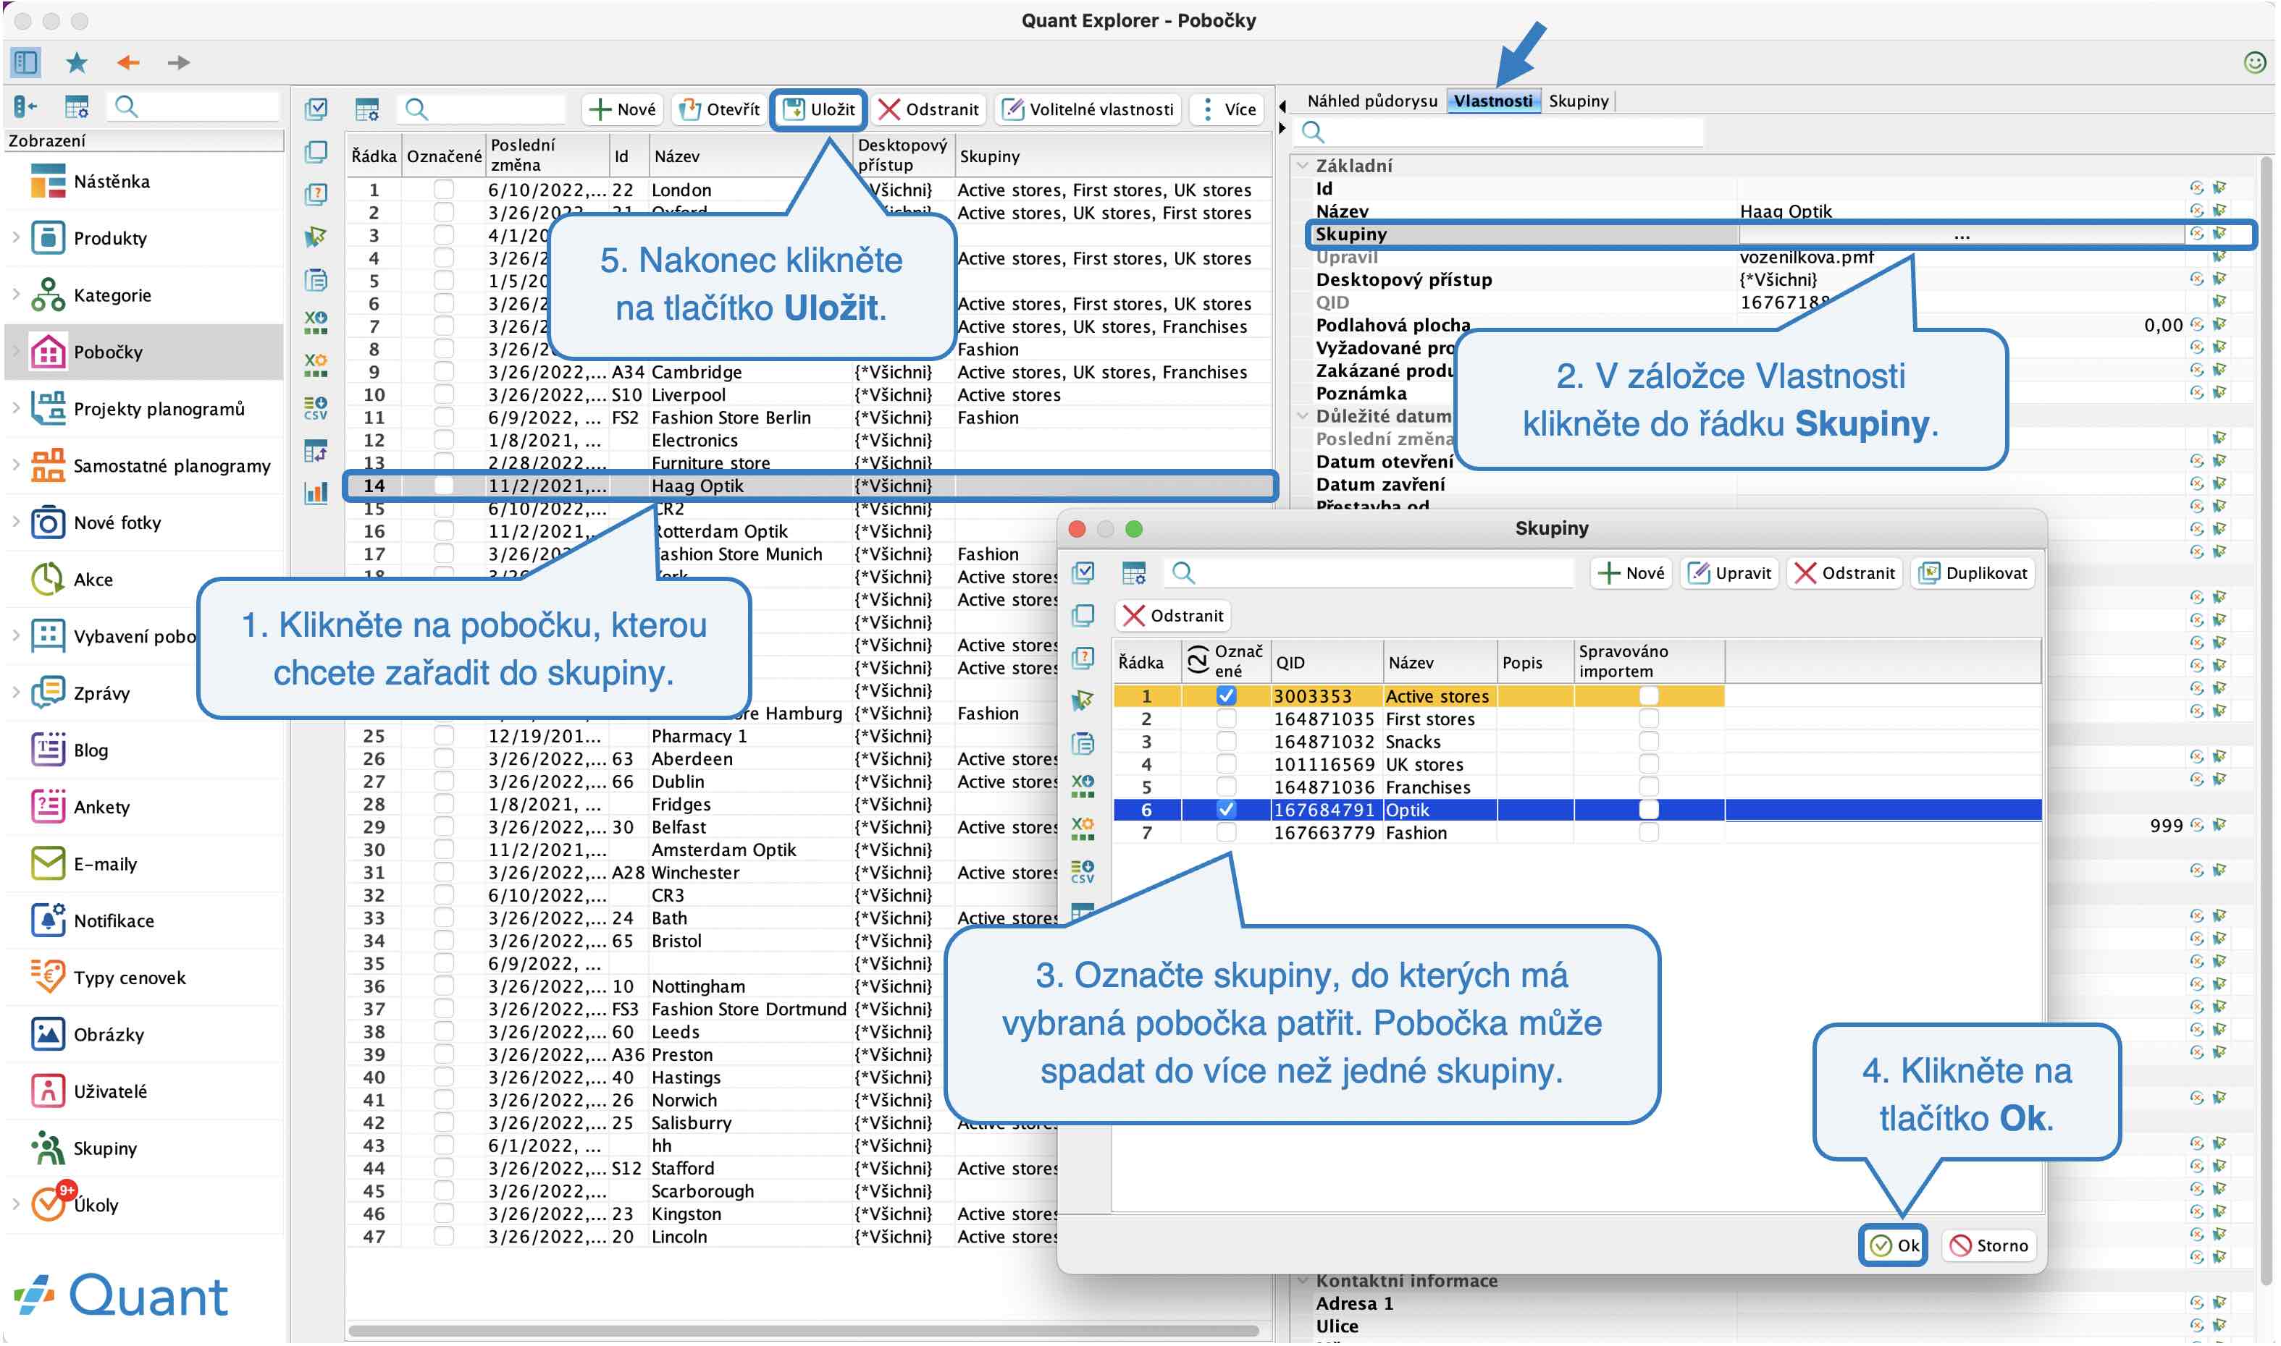Open Nové fotky section
The width and height of the screenshot is (2281, 1346).
[x=117, y=523]
